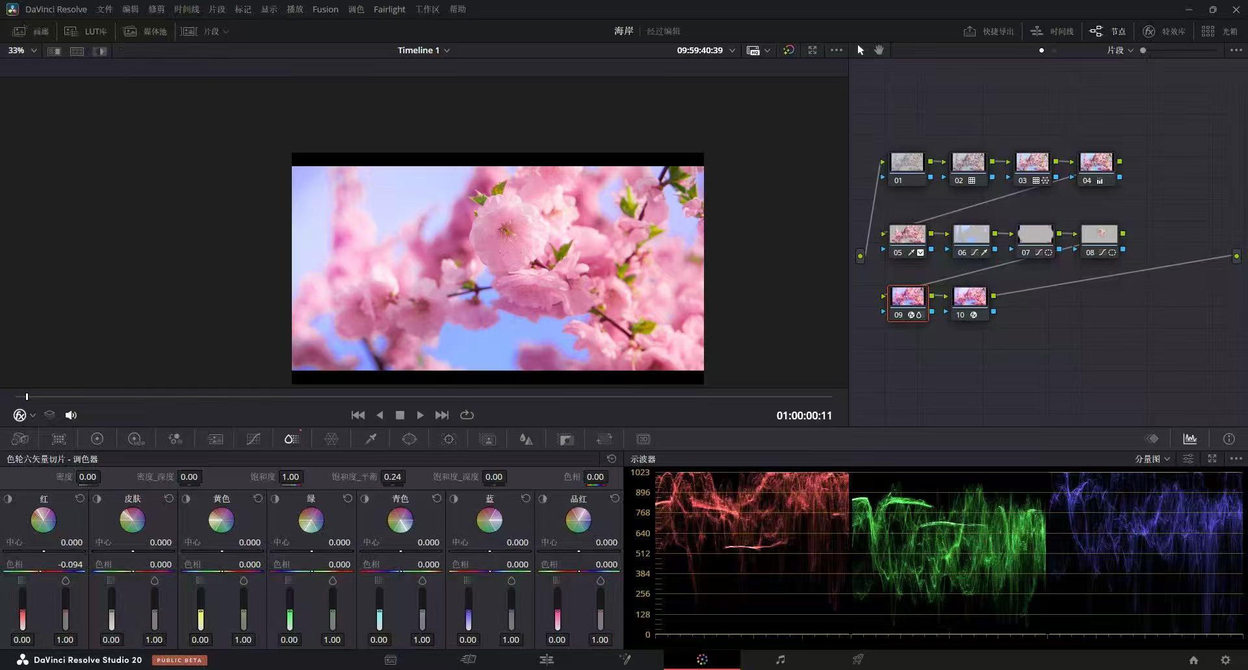Select the hand pan tool in node editor
The height and width of the screenshot is (670, 1248).
point(879,50)
